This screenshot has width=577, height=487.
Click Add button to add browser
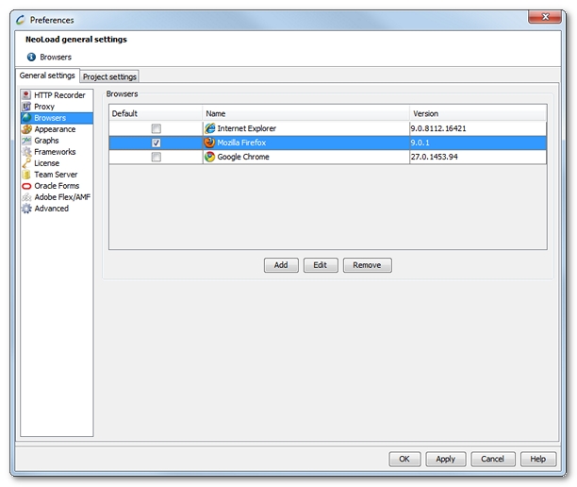281,265
